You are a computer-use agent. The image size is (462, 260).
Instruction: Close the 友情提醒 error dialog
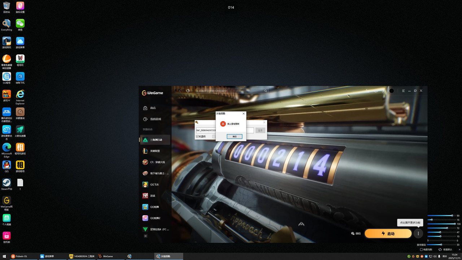(x=244, y=113)
